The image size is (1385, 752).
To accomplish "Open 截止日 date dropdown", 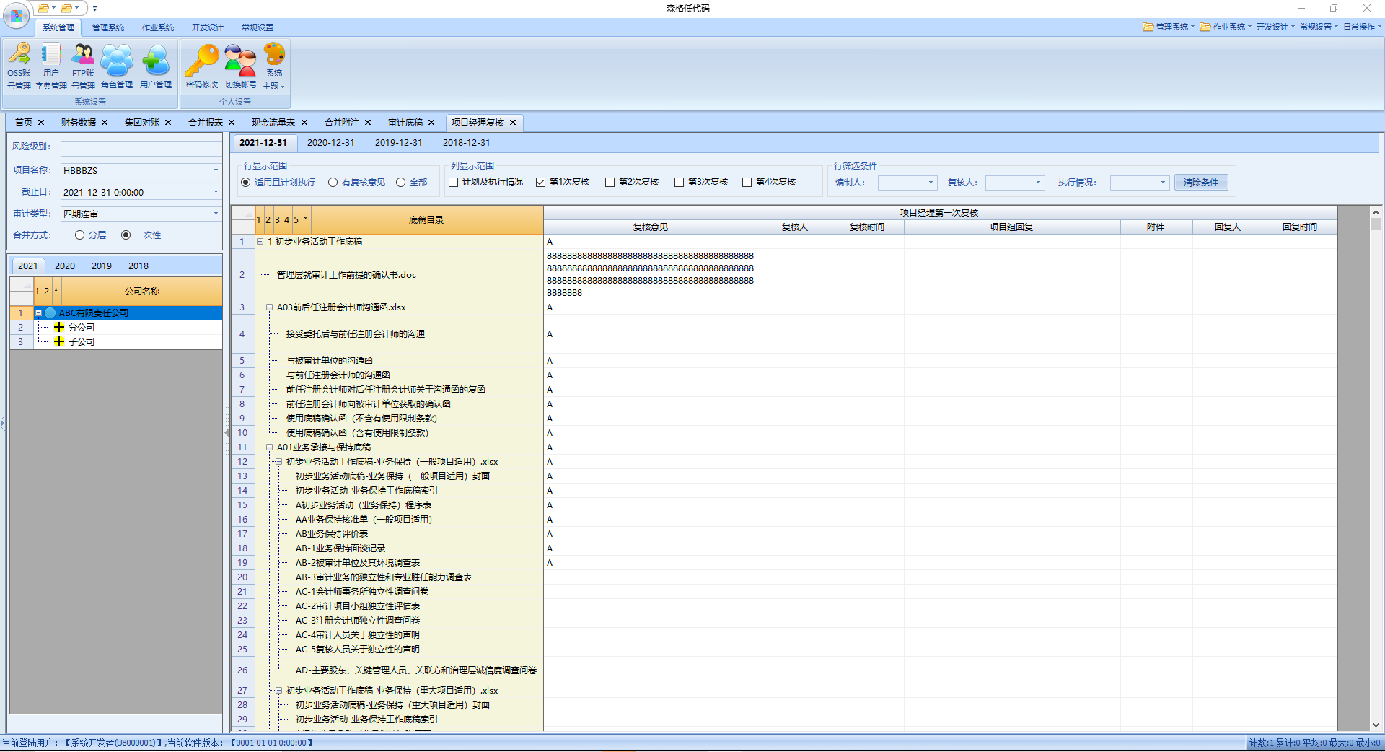I will pos(216,192).
